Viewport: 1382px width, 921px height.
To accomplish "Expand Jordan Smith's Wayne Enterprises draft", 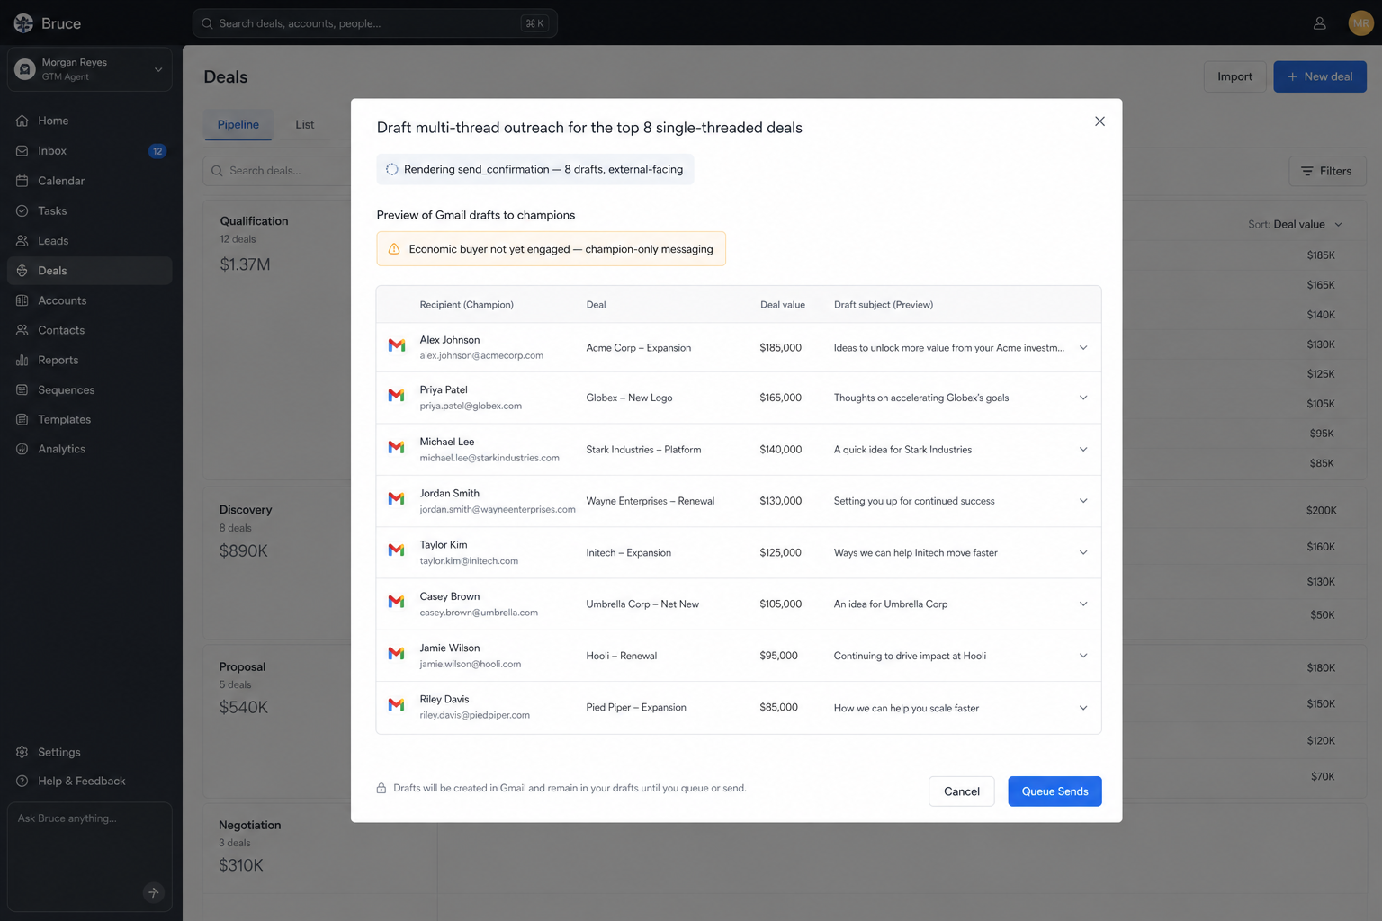I will coord(1083,501).
